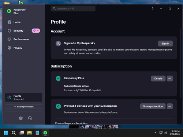Click the Kaspersky taskbar icon

coord(45,133)
